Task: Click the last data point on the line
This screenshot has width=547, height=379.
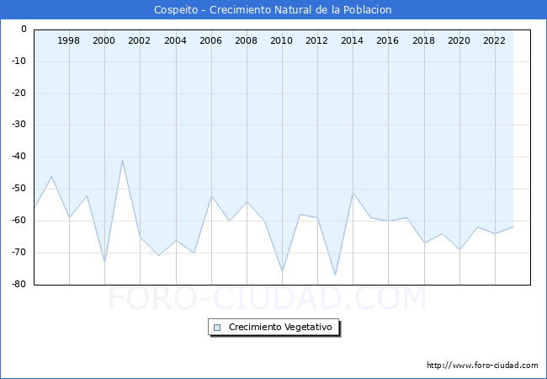Action: [x=512, y=227]
